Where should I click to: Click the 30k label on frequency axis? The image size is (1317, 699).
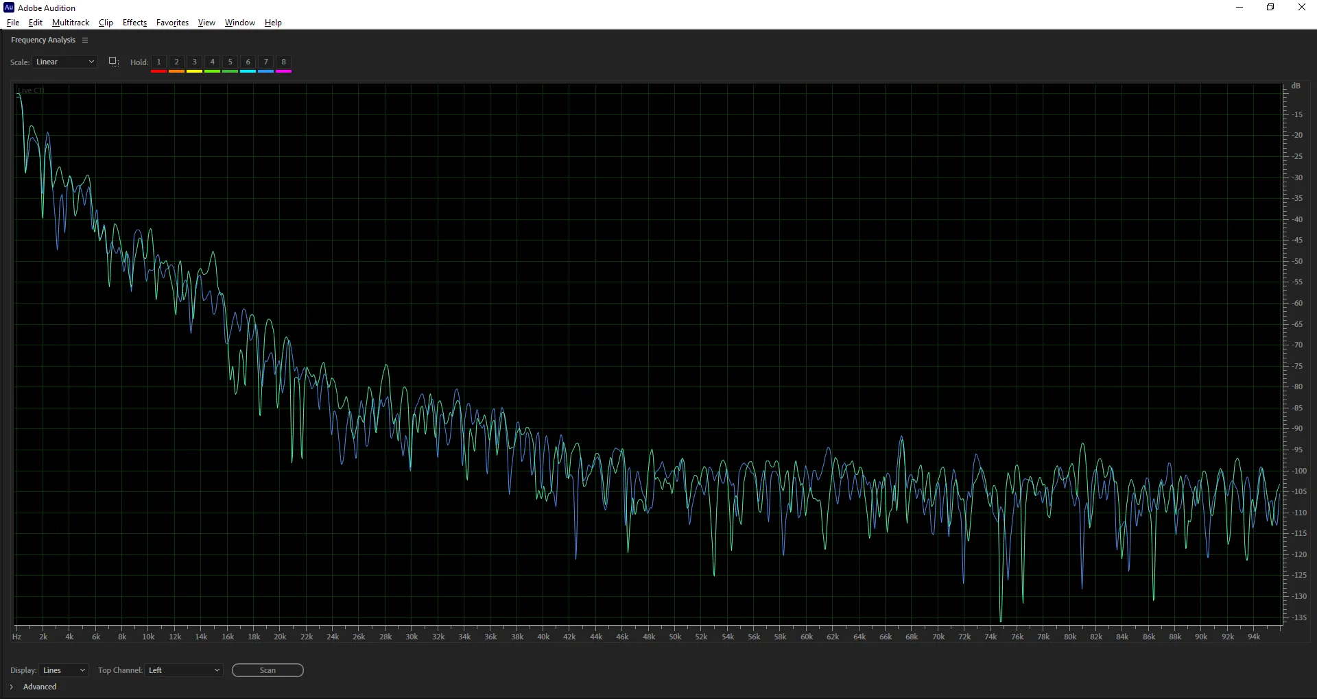412,637
